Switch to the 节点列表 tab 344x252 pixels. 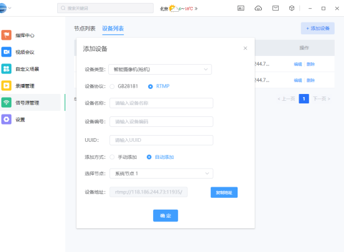pyautogui.click(x=85, y=29)
